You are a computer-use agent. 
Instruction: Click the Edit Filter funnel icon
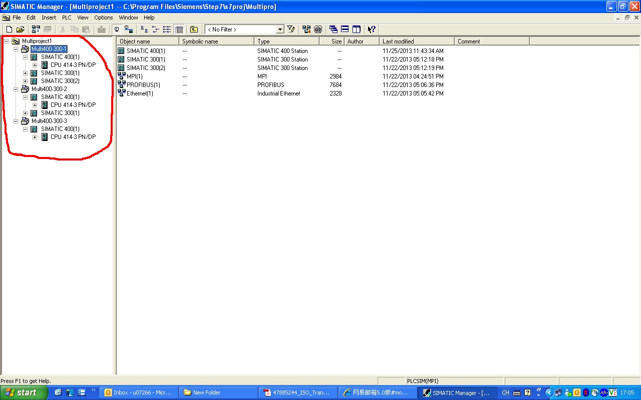click(x=291, y=29)
